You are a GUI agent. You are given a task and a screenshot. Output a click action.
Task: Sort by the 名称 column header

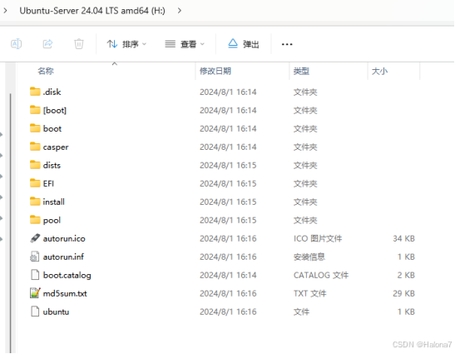(x=46, y=71)
